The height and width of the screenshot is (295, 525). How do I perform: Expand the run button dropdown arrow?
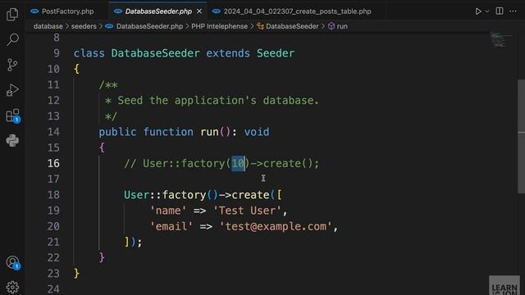pyautogui.click(x=487, y=11)
